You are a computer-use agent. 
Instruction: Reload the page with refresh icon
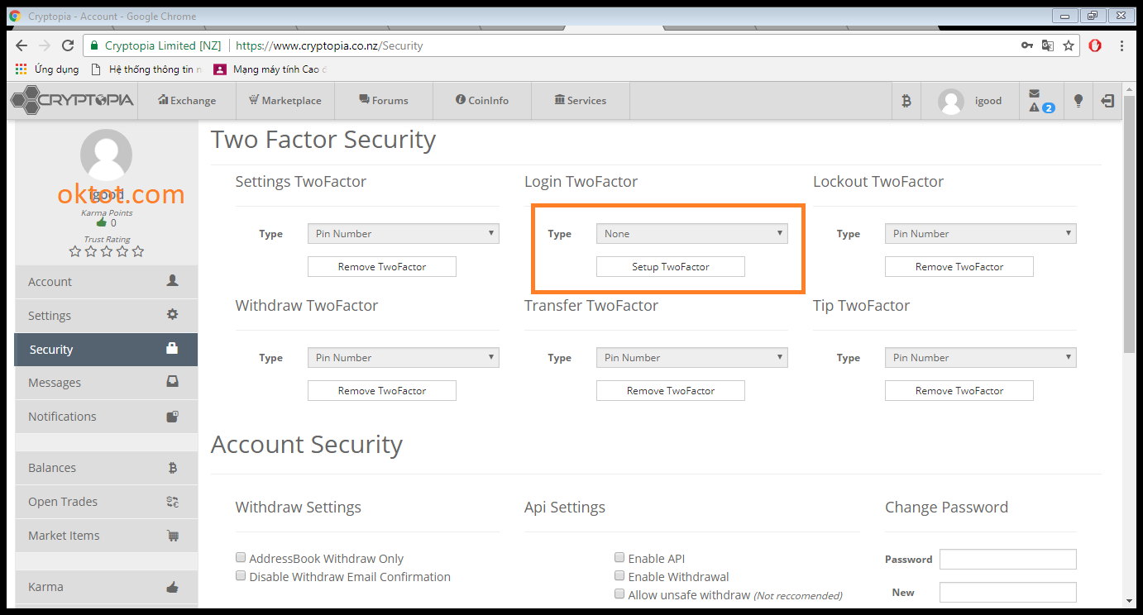68,45
